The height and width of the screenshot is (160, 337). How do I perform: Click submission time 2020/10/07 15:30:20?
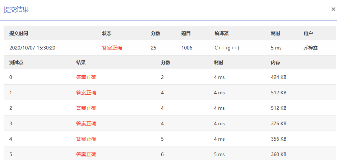[32, 48]
